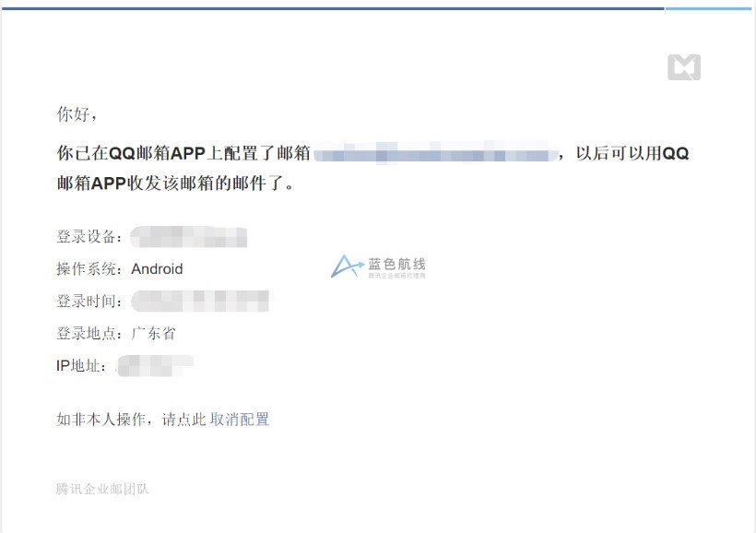Click the blurred 登录时间 value
The image size is (756, 533).
[200, 301]
